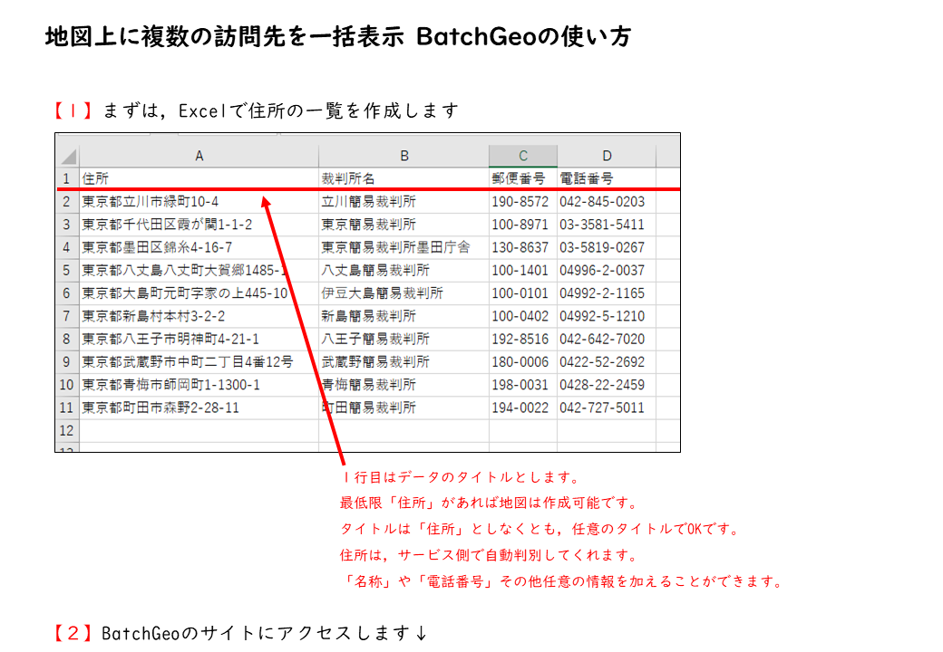Image resolution: width=943 pixels, height=652 pixels.
Task: Select postal code cell 100-1401
Action: (x=523, y=270)
